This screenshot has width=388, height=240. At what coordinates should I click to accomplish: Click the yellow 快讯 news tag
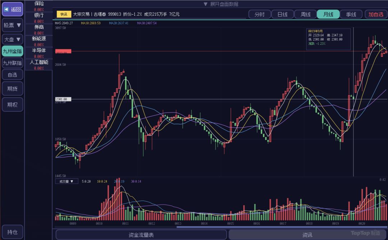pyautogui.click(x=64, y=14)
